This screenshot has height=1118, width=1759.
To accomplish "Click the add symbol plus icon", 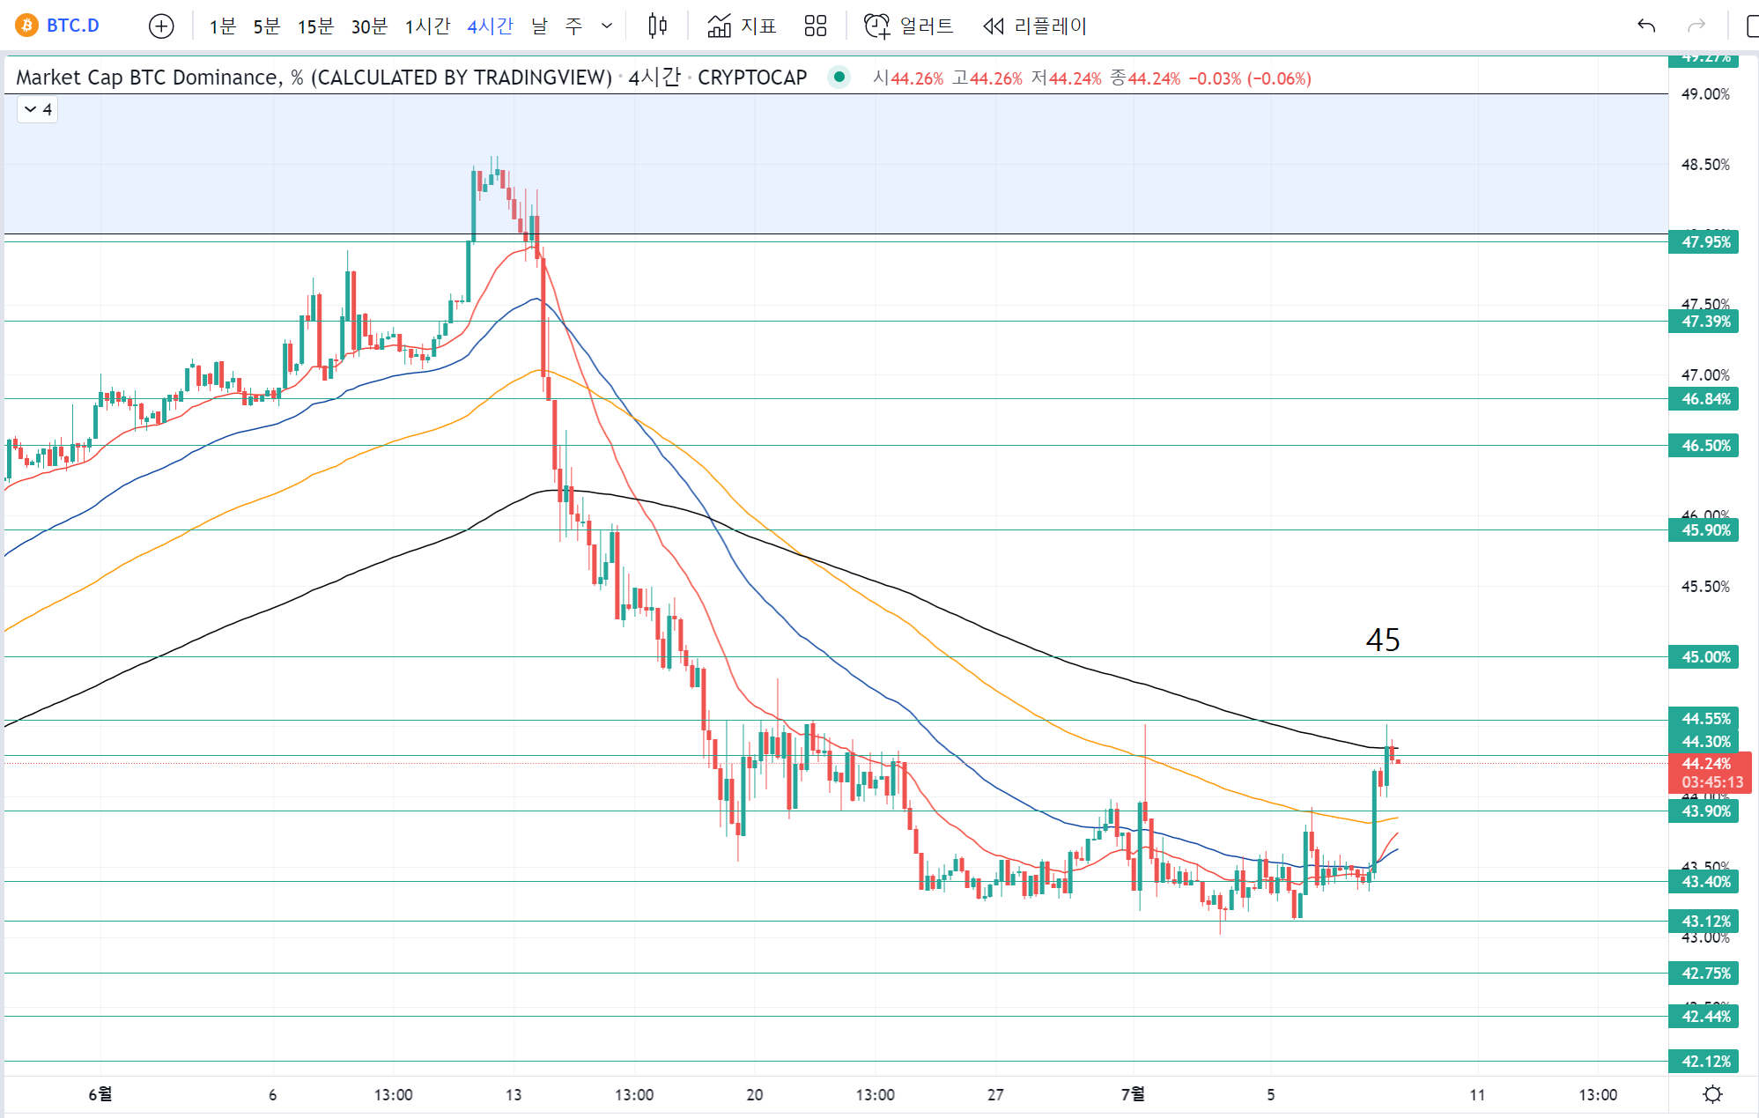I will pyautogui.click(x=161, y=26).
